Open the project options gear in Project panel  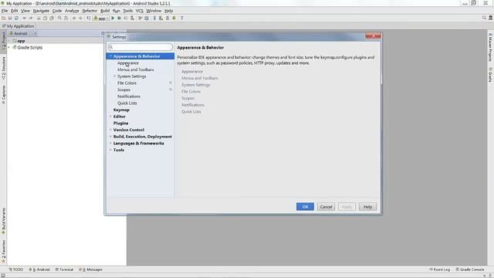[x=103, y=33]
